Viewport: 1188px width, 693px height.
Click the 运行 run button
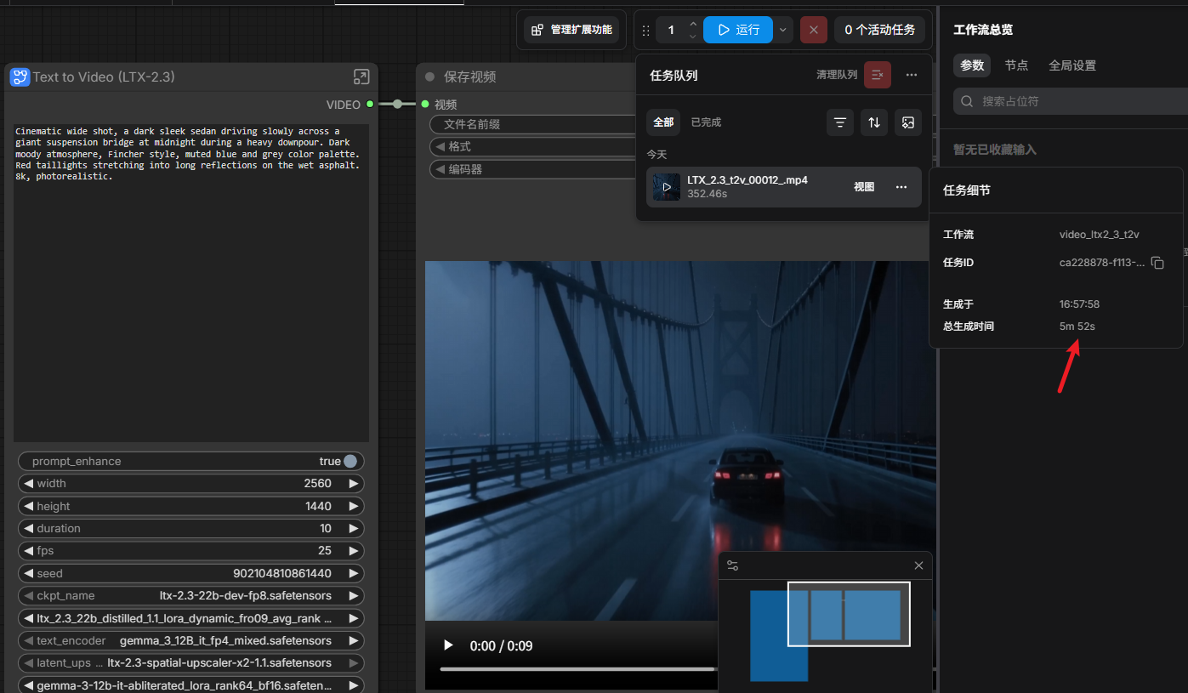738,30
